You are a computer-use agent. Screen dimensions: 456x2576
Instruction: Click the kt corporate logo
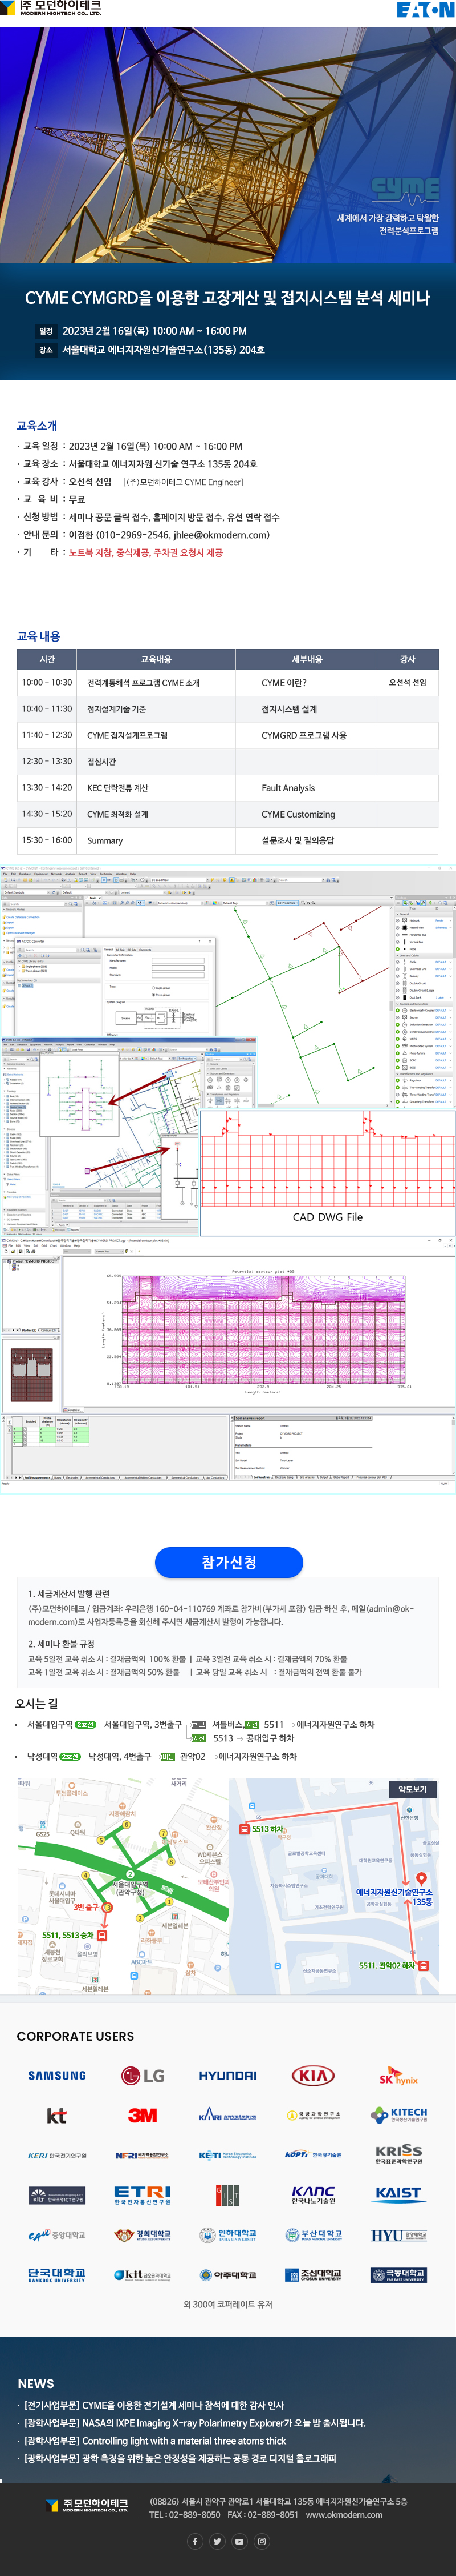pos(57,2115)
